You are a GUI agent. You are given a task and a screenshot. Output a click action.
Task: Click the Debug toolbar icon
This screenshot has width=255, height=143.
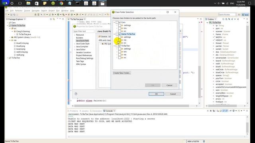53,15
